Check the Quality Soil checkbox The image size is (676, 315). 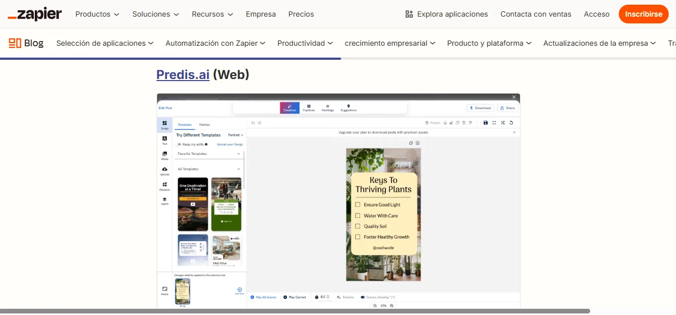pos(358,226)
